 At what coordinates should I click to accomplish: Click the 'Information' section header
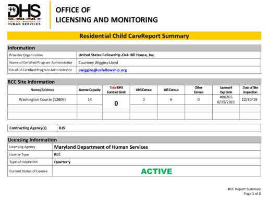coord(134,48)
